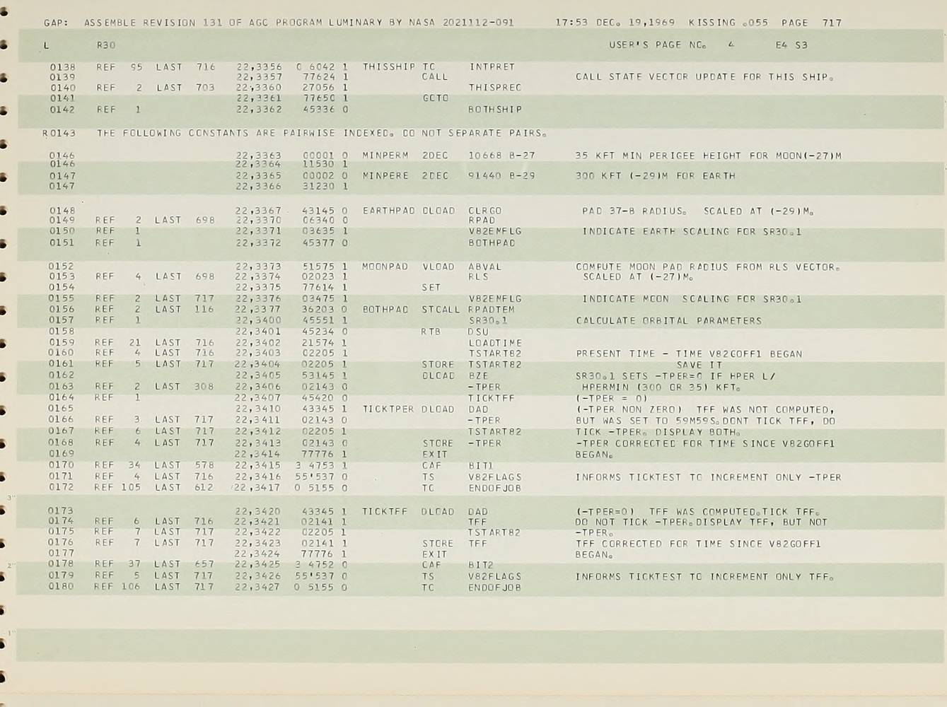
Task: Click remark line number 'R0143'
Action: click(59, 133)
